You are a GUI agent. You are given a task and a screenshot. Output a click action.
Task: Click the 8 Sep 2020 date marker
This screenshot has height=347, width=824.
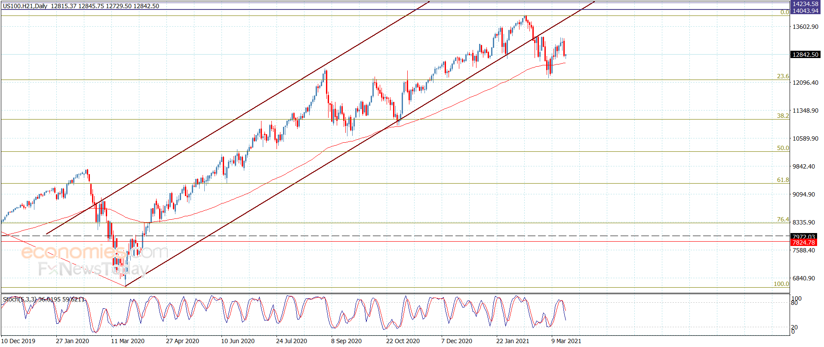coord(346,341)
